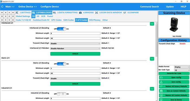Click the Scan Data Window shuffle icon

coord(96,13)
